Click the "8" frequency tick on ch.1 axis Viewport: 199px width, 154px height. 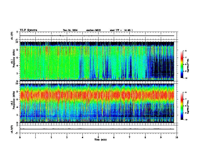click(17, 50)
